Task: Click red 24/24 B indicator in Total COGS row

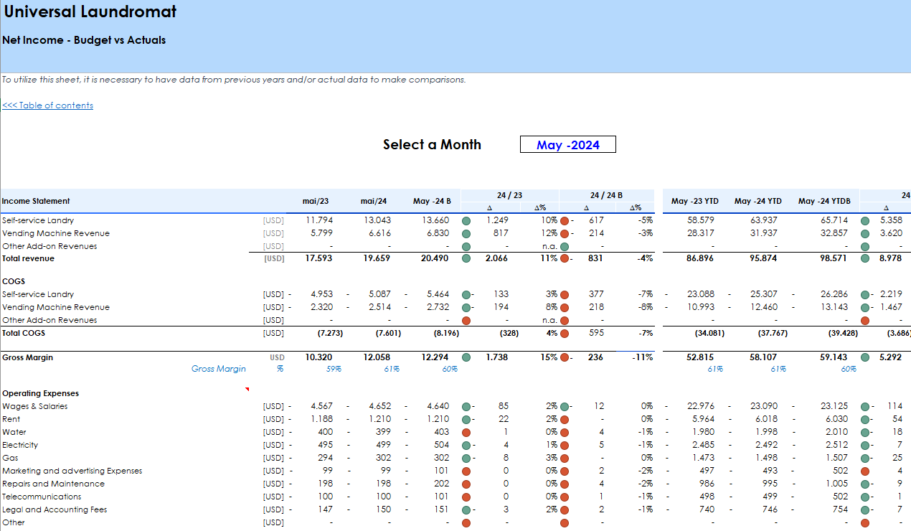Action: [x=564, y=334]
